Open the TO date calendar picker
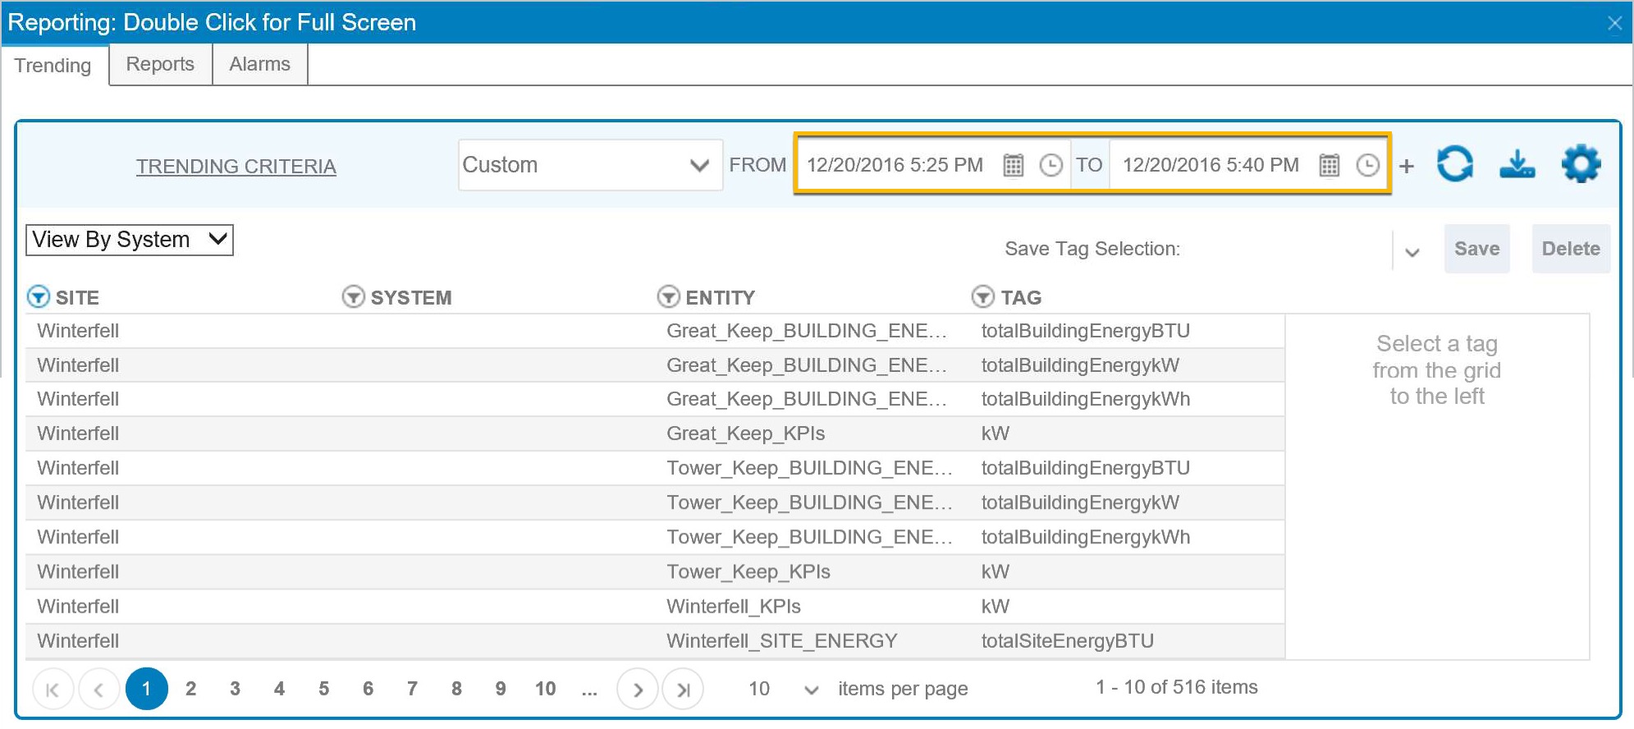 1330,165
